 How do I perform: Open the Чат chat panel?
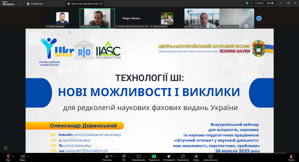tap(124, 157)
